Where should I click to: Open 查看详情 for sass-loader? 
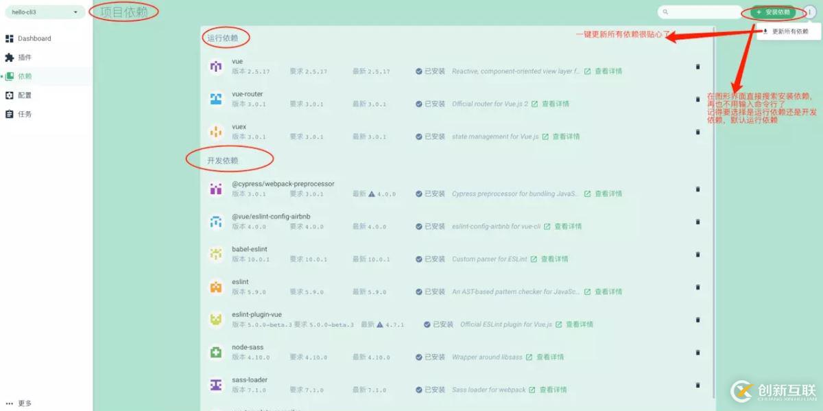548,390
